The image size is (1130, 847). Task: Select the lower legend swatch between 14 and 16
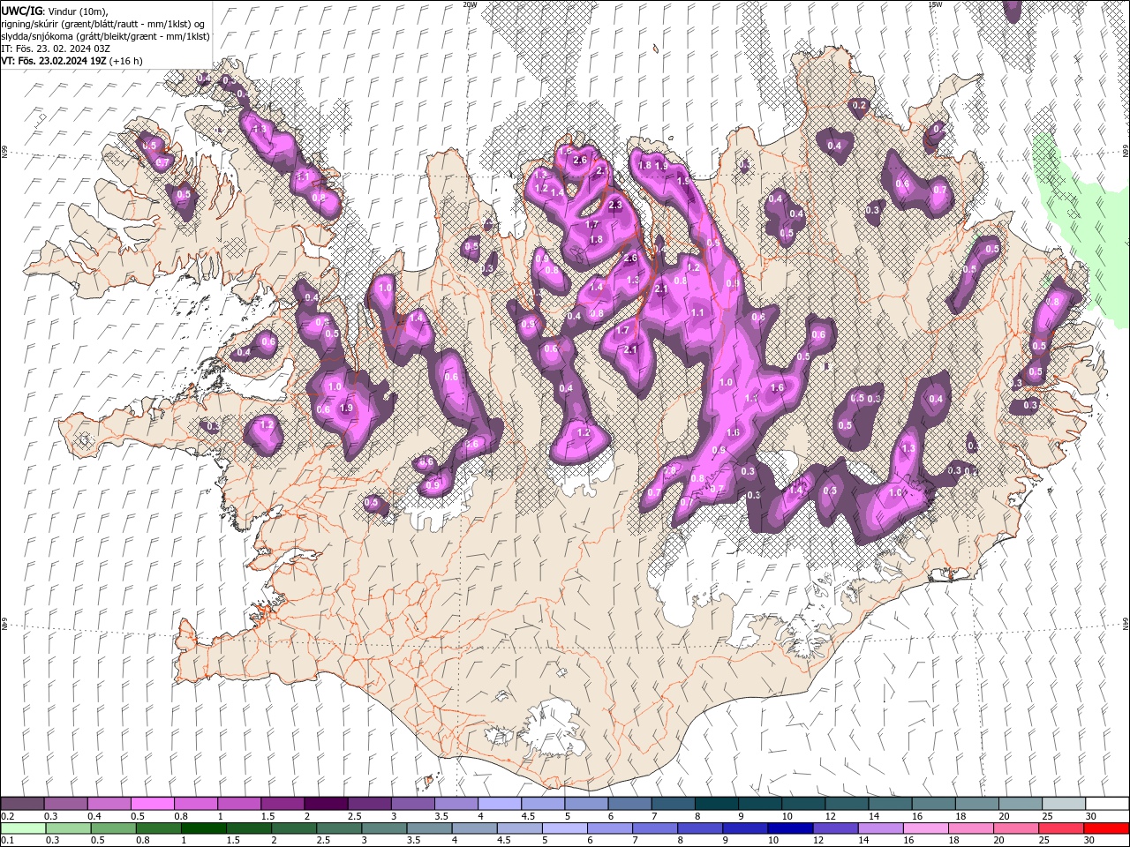[x=880, y=828]
